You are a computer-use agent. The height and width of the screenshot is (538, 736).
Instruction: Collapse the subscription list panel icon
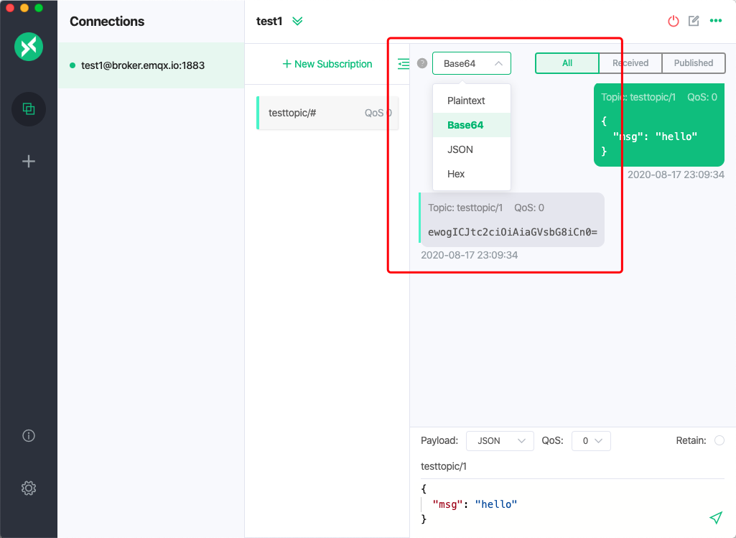click(x=404, y=64)
